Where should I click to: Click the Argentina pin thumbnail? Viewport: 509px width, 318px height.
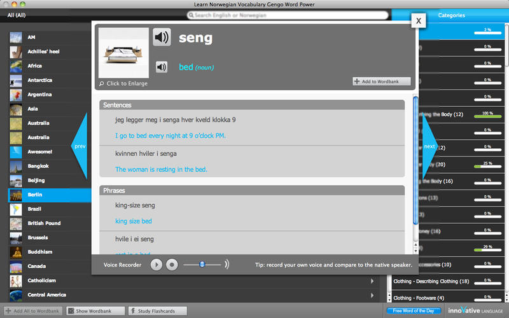click(16, 95)
